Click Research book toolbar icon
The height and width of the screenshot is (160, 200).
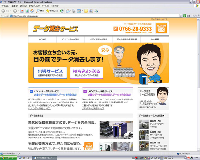point(91,11)
